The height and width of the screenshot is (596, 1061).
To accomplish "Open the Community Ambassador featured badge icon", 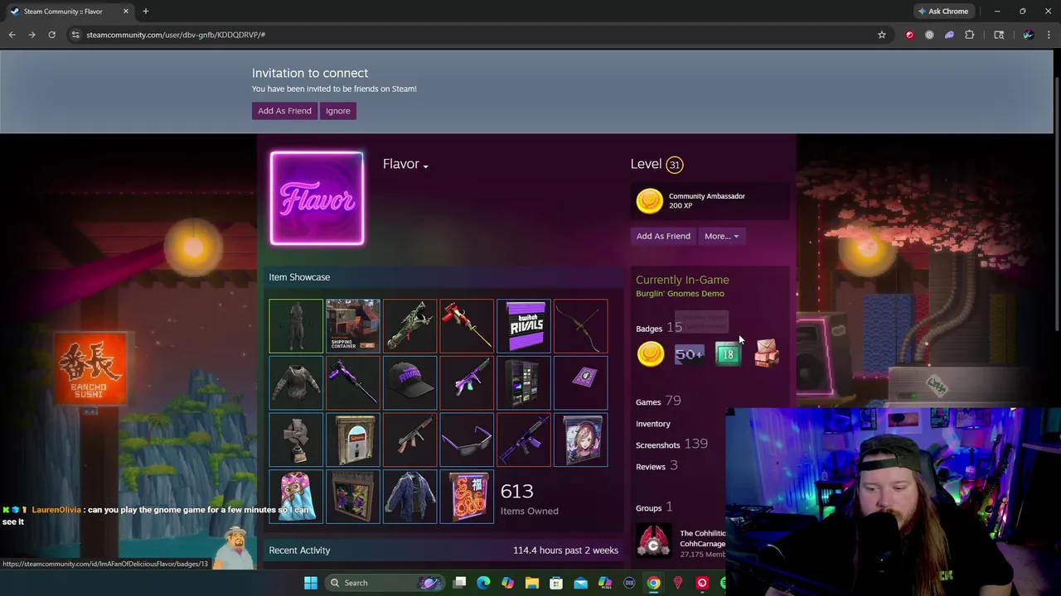I will pos(649,200).
